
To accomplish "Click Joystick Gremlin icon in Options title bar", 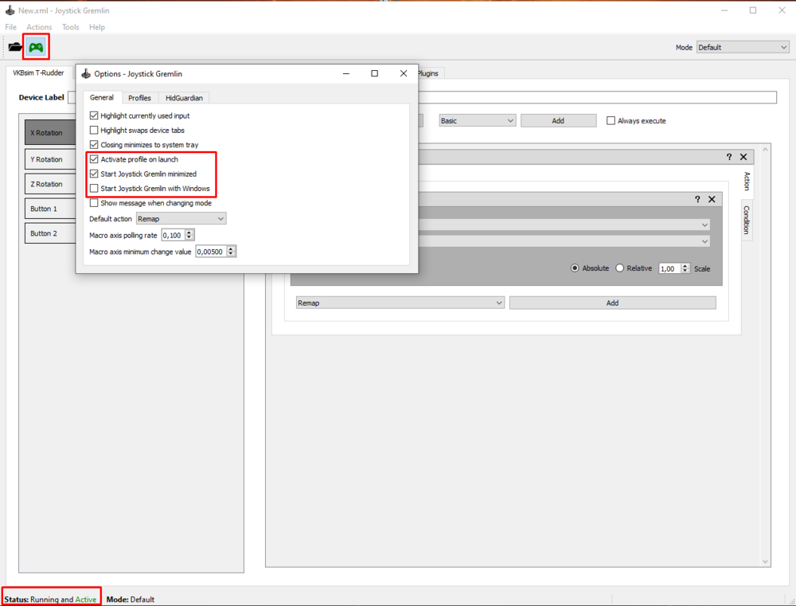I will click(86, 73).
